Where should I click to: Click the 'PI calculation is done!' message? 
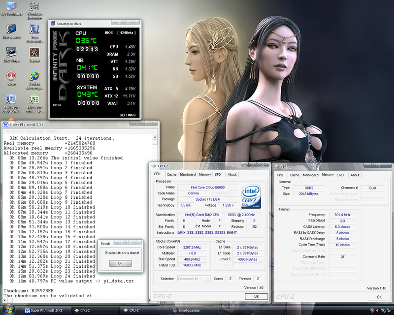pos(122,253)
